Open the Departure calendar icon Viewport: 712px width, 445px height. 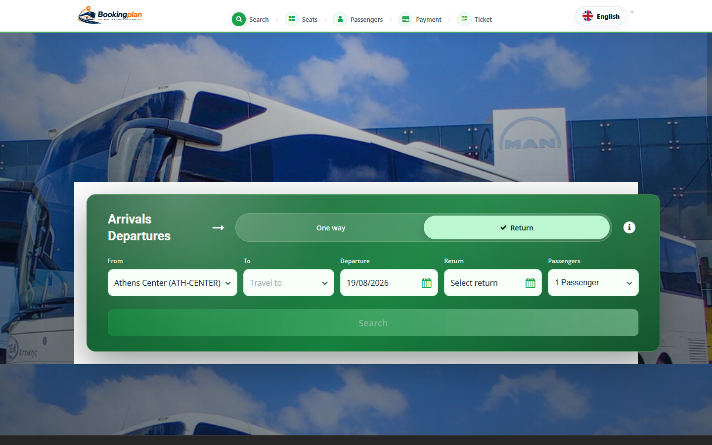point(427,283)
